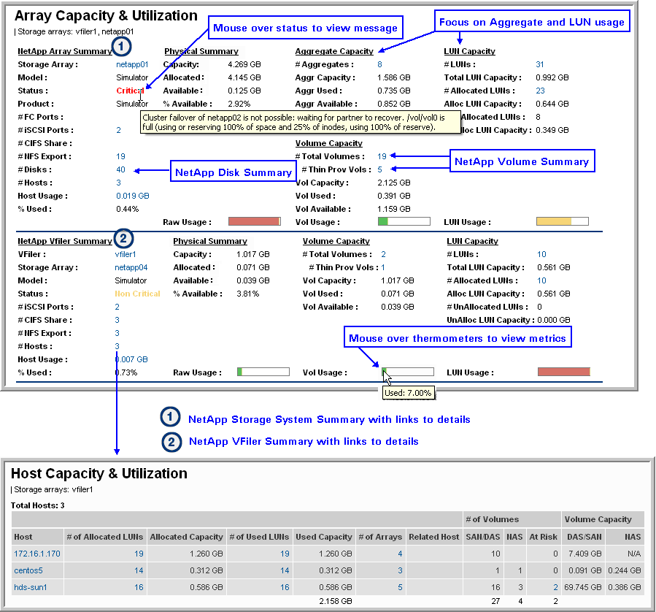Click the LUN Usage bar in the array summary
Image resolution: width=656 pixels, height=612 pixels.
click(x=562, y=221)
